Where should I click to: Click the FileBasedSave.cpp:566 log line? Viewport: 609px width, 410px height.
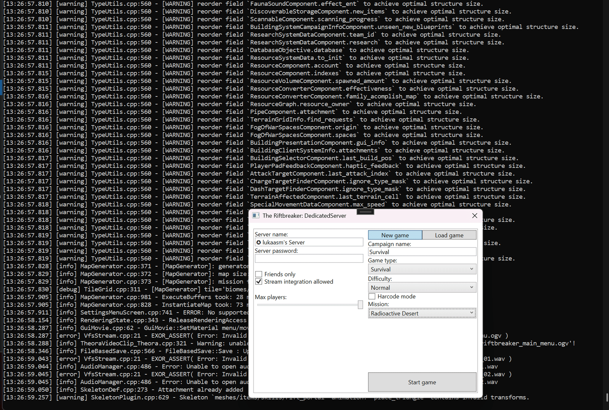[x=126, y=351]
